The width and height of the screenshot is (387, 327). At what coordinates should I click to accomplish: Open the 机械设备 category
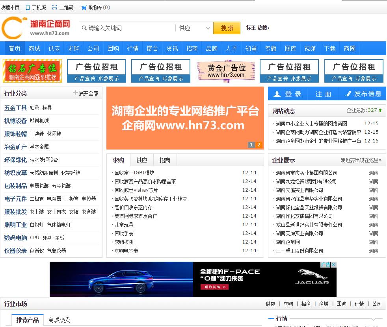pos(15,121)
